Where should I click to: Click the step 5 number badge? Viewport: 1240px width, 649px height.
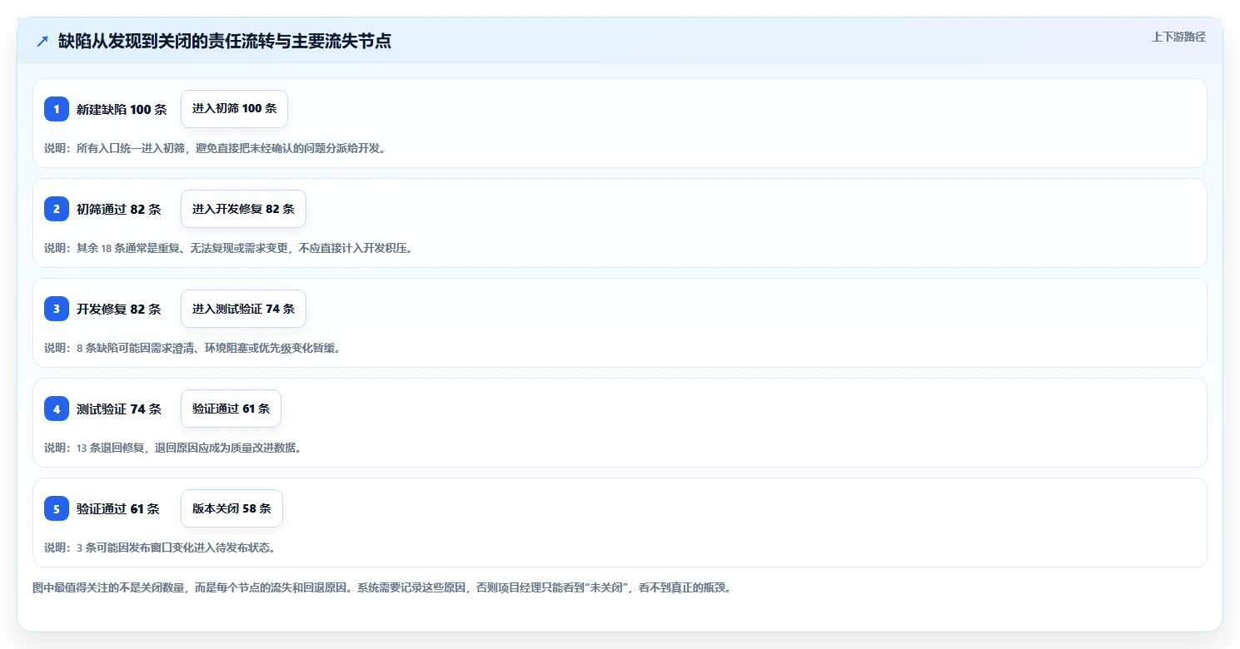tap(57, 508)
